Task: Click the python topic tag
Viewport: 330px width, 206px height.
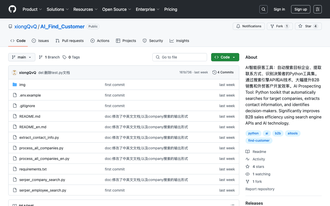Action: (x=253, y=133)
